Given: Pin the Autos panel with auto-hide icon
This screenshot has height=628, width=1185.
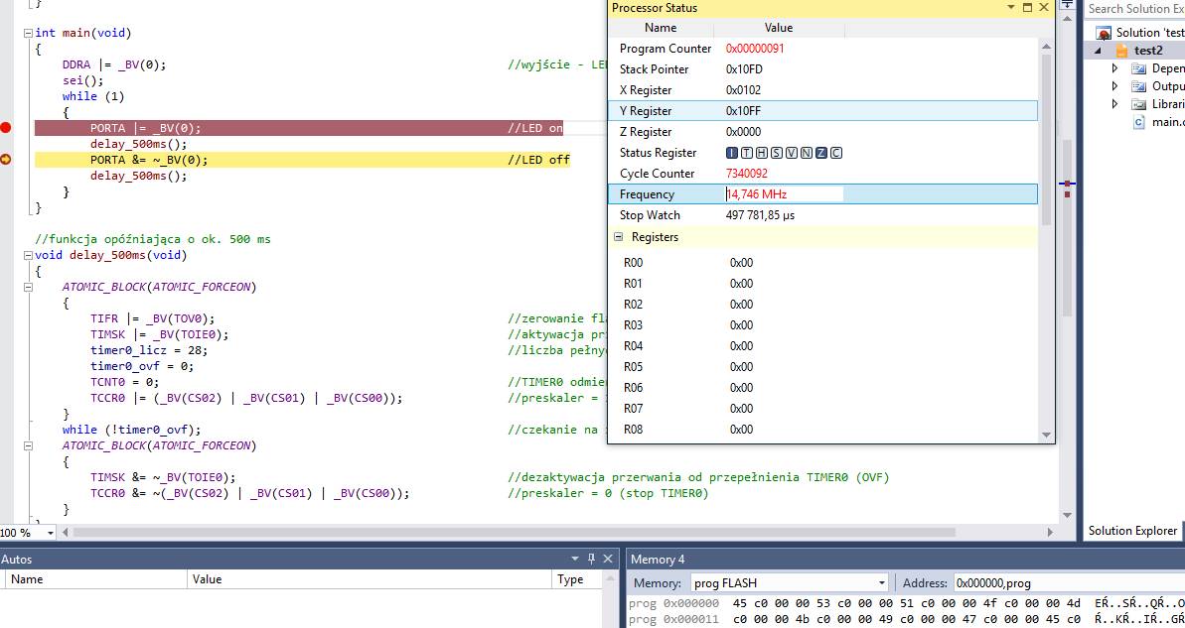Looking at the screenshot, I should click(x=591, y=559).
